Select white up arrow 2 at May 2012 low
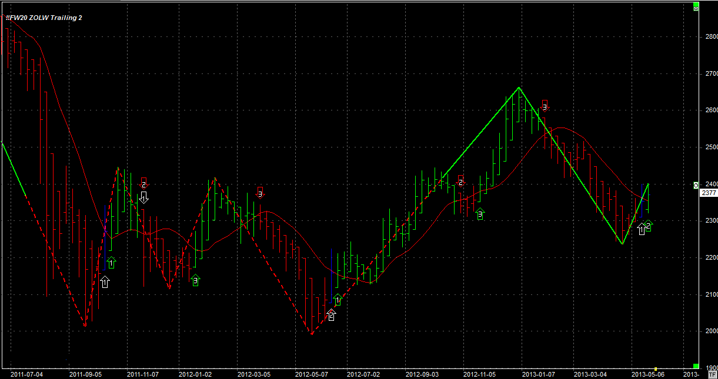The width and height of the screenshot is (718, 379). tap(331, 315)
